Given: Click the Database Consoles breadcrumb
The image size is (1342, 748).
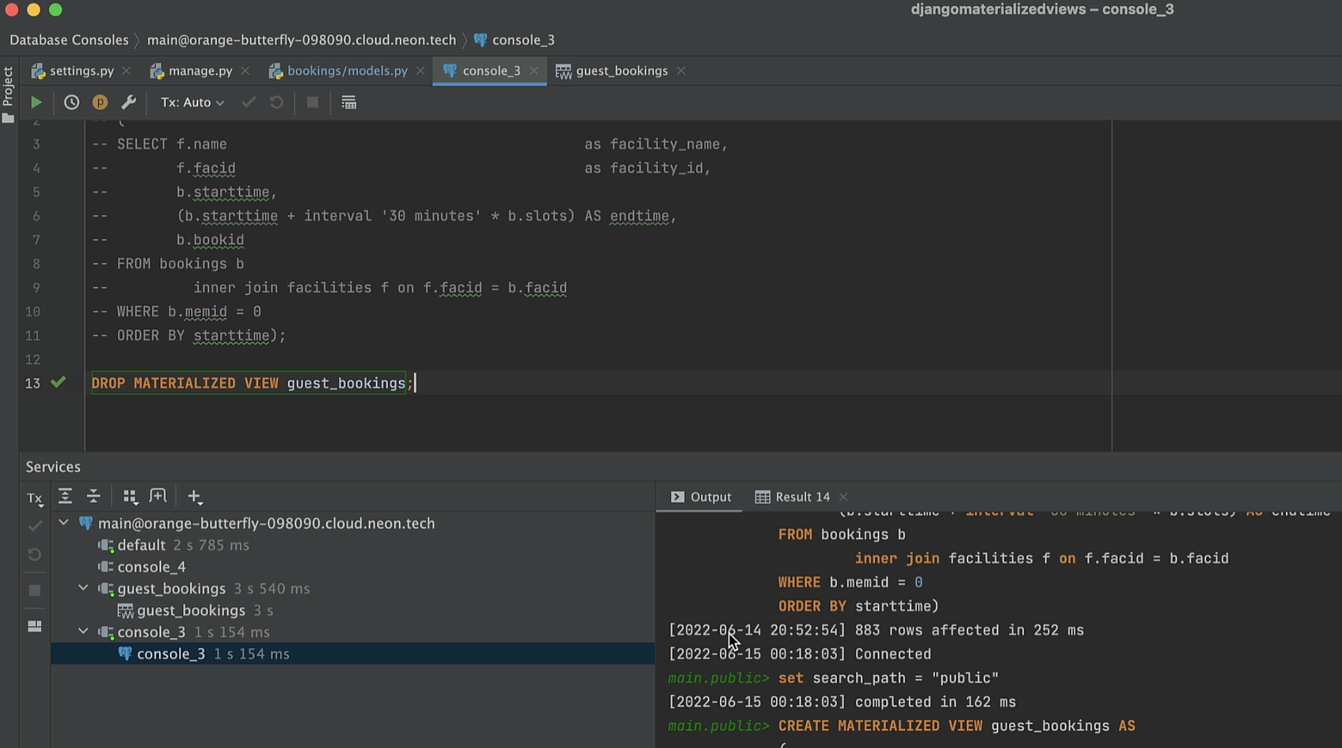Looking at the screenshot, I should 69,40.
